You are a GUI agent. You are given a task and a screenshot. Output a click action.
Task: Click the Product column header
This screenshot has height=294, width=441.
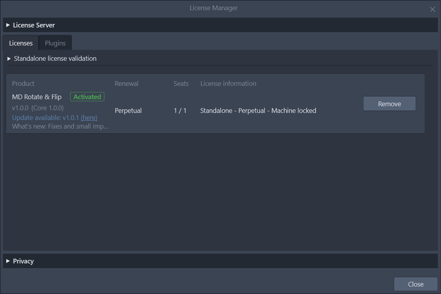click(23, 83)
